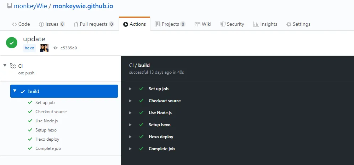Viewport: 354px width, 165px height.
Task: Expand the Set up job log step
Action: coord(131,89)
